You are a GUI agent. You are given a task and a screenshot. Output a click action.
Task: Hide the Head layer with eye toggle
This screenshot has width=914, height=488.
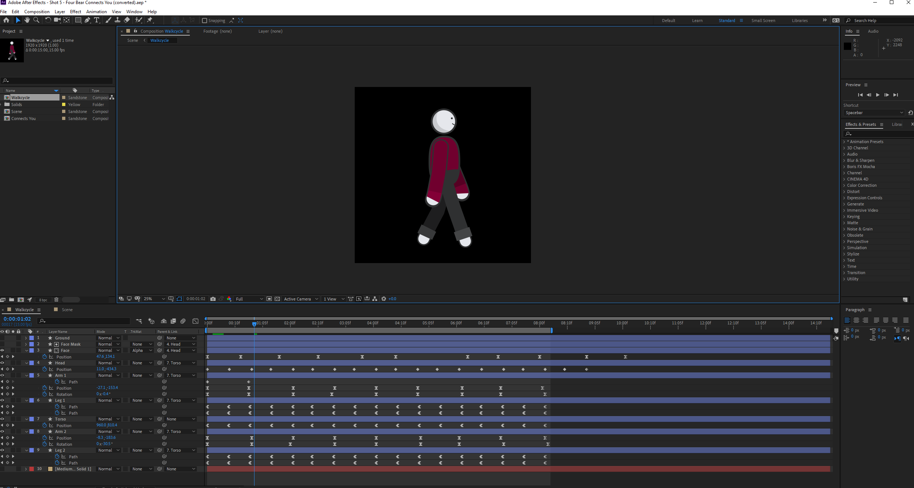[x=2, y=363]
